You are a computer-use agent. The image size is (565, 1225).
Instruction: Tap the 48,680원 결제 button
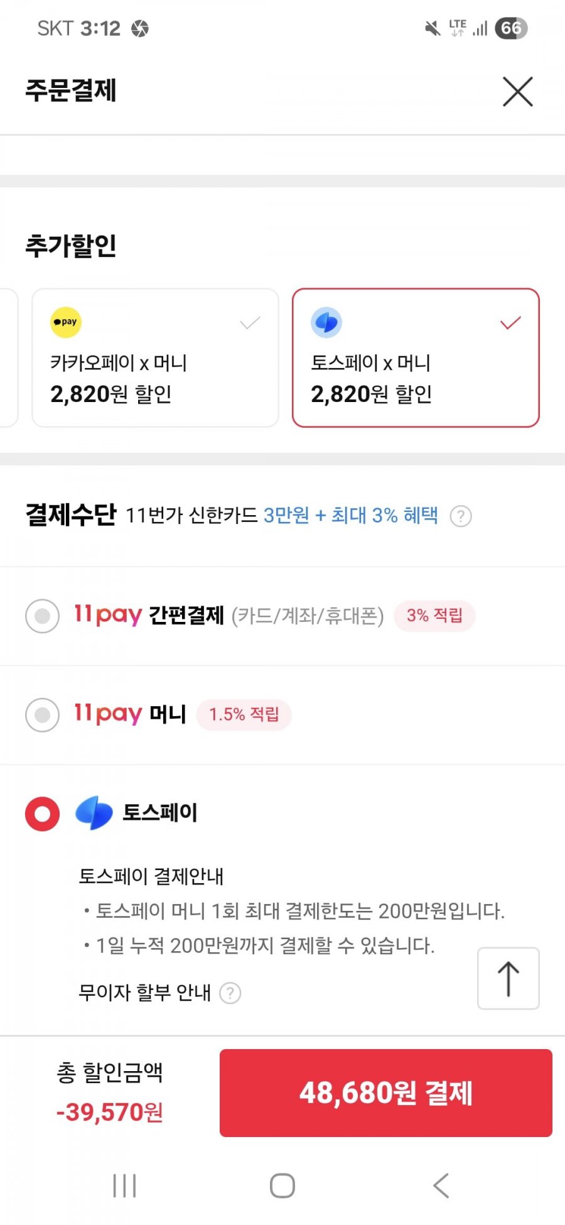pos(386,1092)
